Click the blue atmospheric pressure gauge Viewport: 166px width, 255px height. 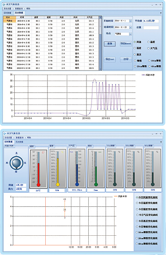point(77,168)
